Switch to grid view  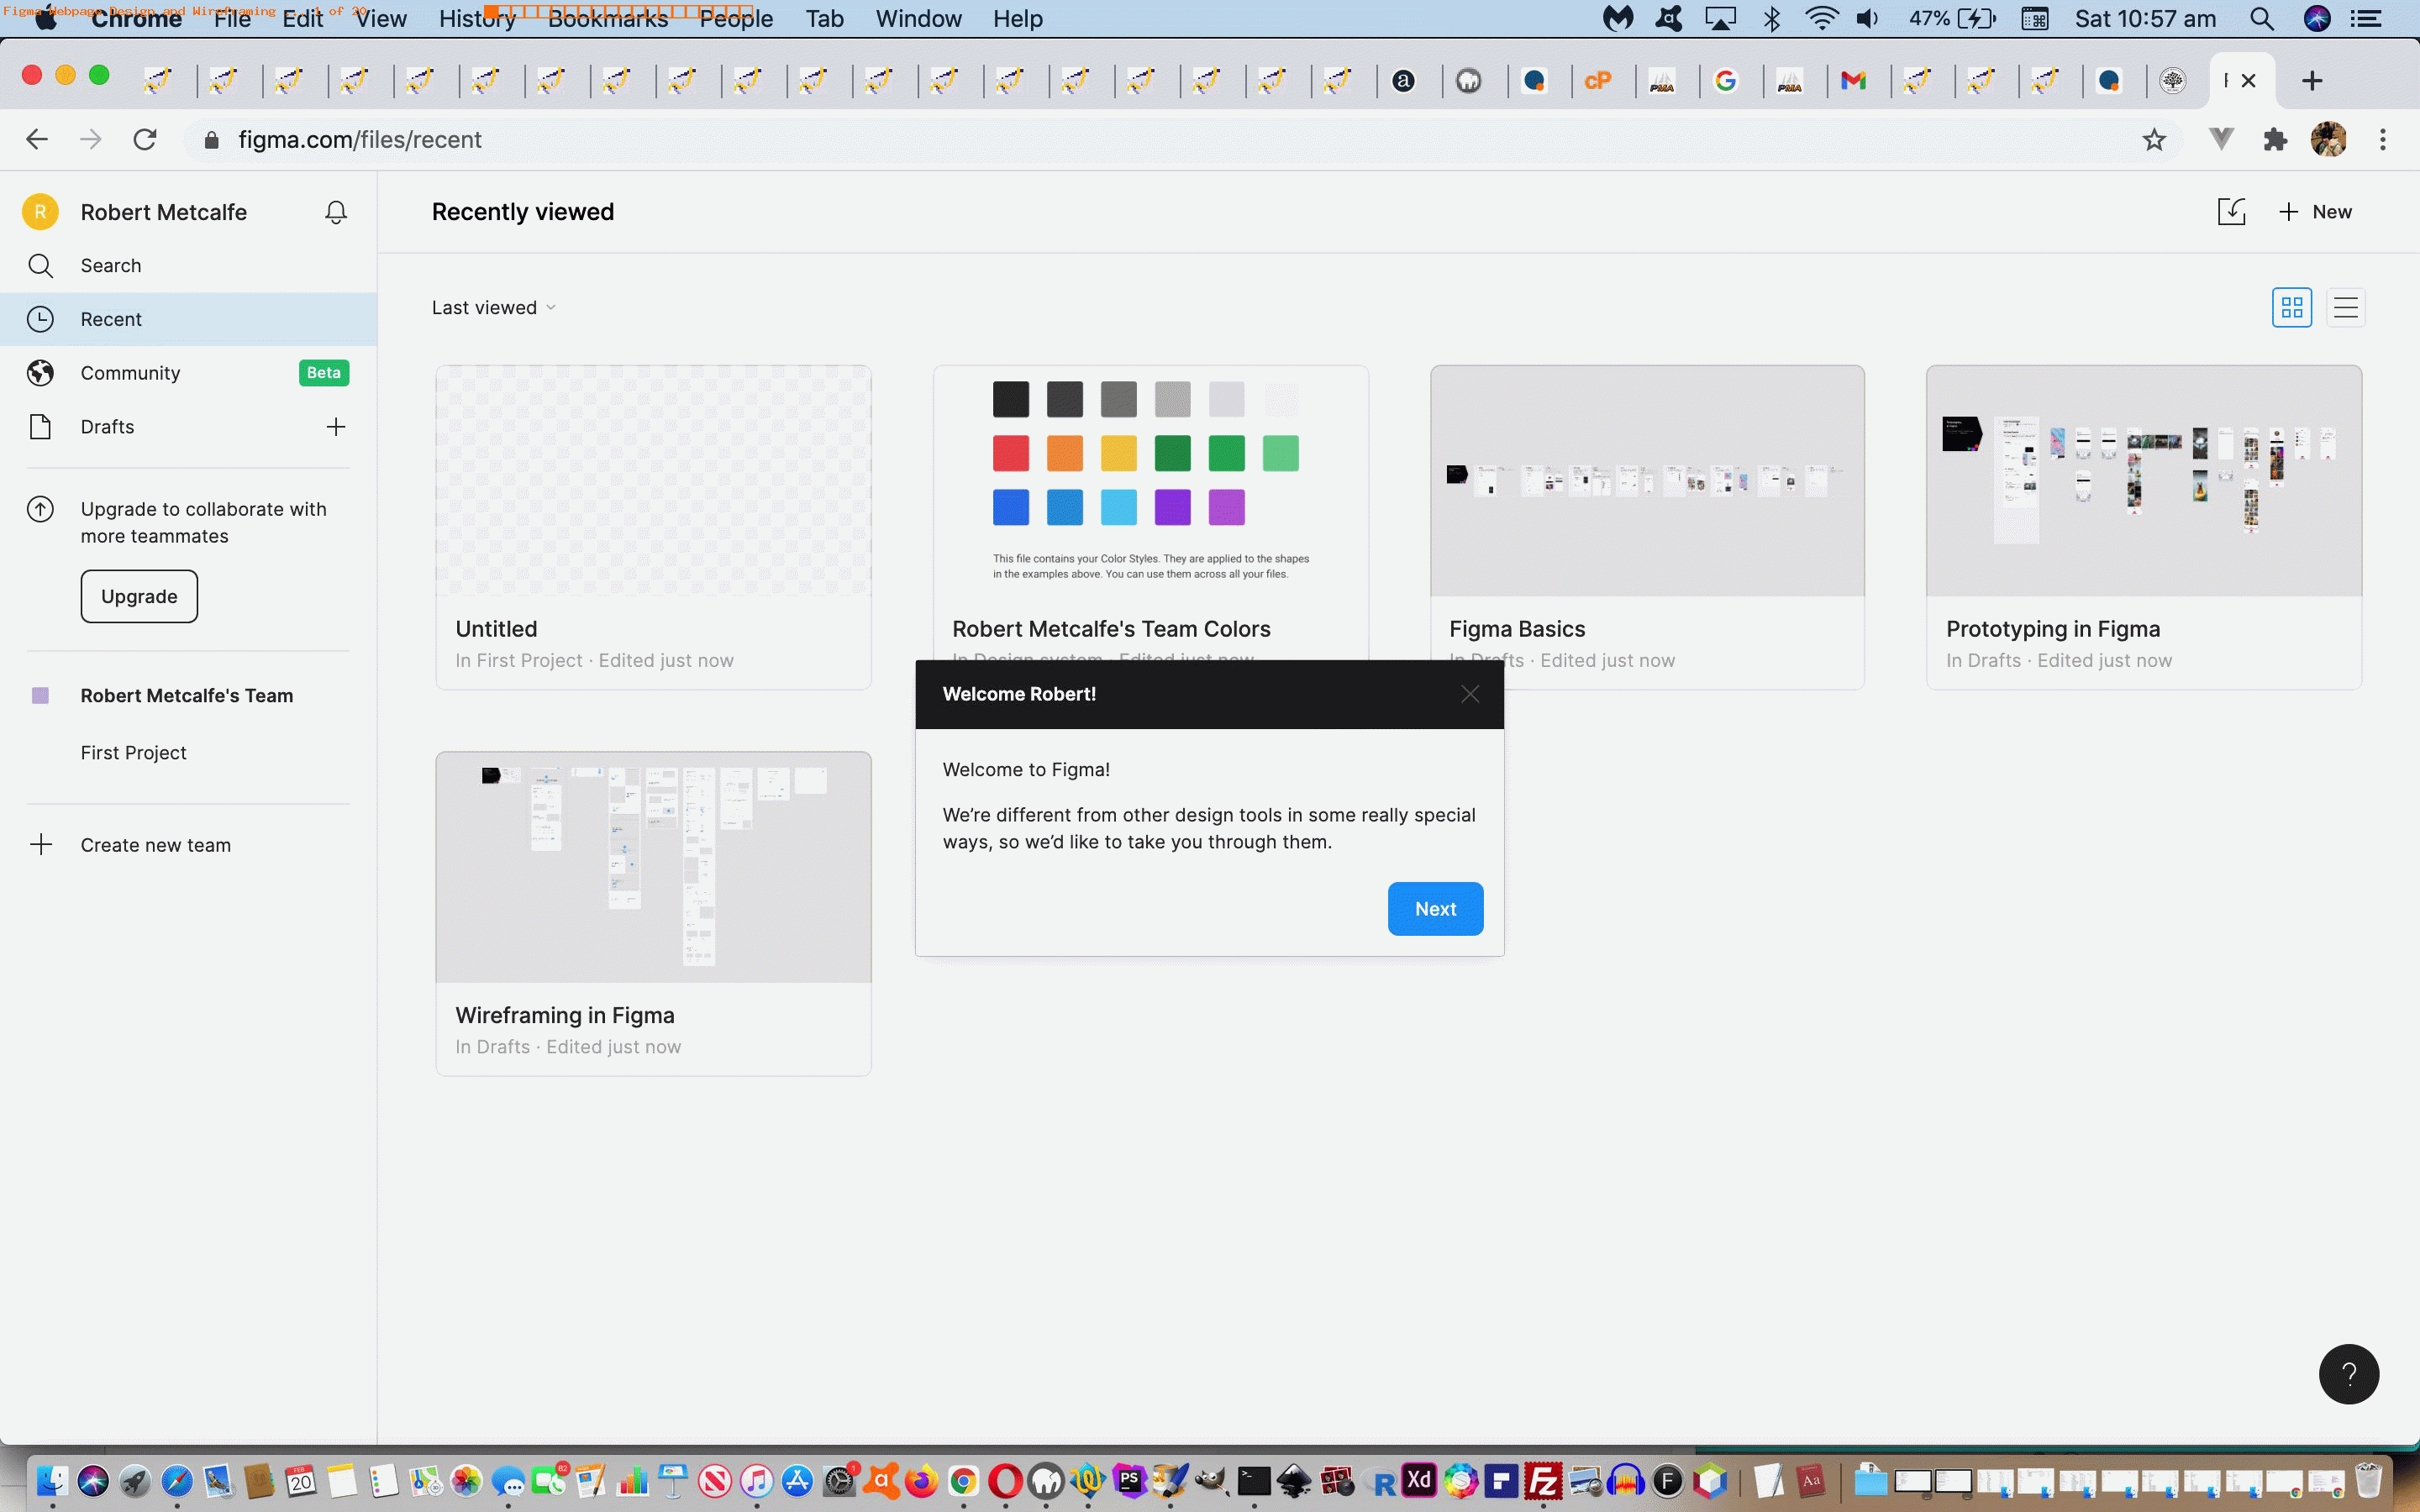tap(2292, 308)
